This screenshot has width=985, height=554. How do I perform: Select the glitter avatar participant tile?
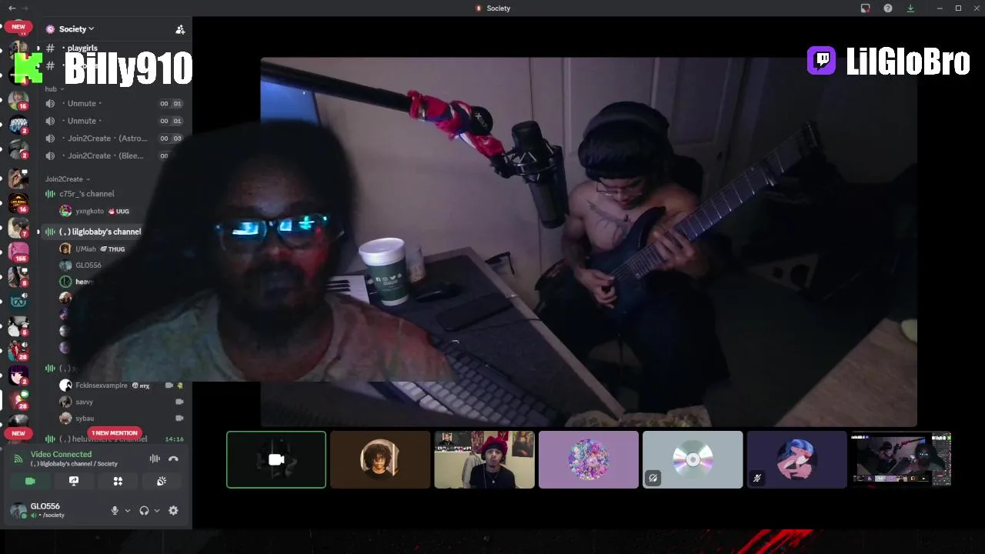pos(589,459)
